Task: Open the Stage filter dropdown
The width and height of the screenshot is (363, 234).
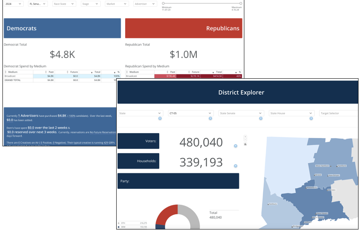Action: (90, 4)
